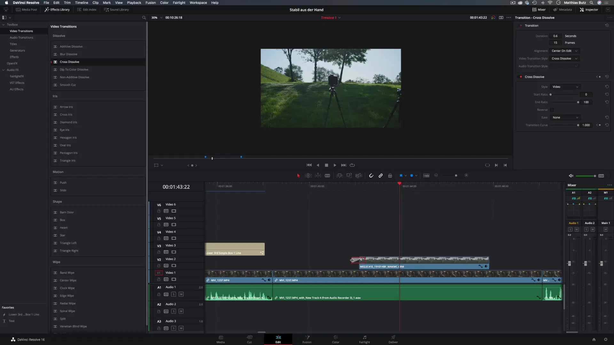Toggle loop playback in the viewer
Screen dimensions: 614x345
(352, 165)
